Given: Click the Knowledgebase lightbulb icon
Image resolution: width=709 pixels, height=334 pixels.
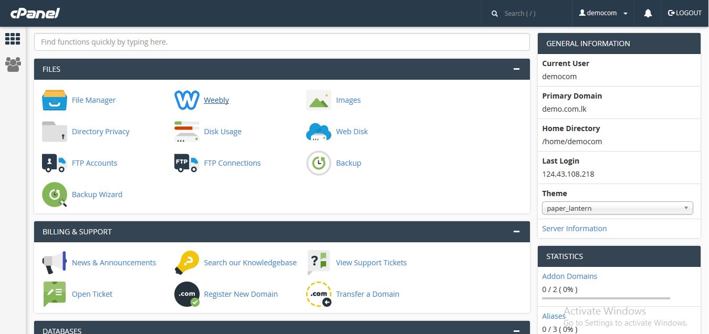Looking at the screenshot, I should pos(186,263).
